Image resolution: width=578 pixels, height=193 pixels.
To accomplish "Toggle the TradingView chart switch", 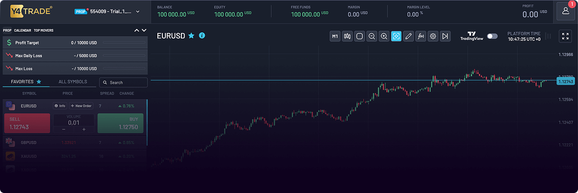I will pos(492,36).
